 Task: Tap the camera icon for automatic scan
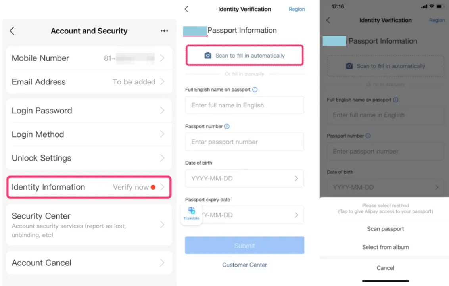[x=208, y=55]
